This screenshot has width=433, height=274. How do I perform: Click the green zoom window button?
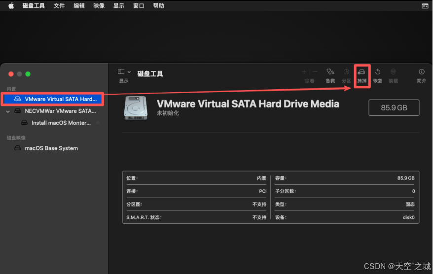coord(28,74)
